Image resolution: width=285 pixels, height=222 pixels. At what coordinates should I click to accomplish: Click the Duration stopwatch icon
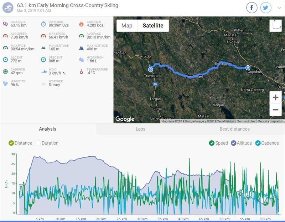click(43, 24)
